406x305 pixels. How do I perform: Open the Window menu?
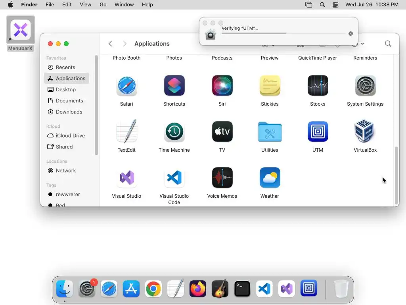tap(124, 5)
